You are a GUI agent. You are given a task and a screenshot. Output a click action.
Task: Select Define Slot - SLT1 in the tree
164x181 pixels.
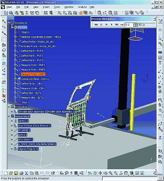[31, 93]
